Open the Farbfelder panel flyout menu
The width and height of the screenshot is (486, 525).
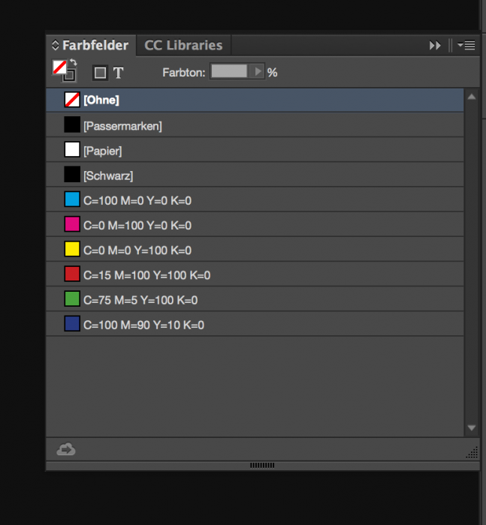pyautogui.click(x=466, y=45)
